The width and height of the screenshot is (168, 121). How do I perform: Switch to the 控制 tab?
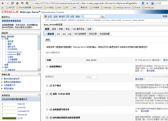(61, 29)
